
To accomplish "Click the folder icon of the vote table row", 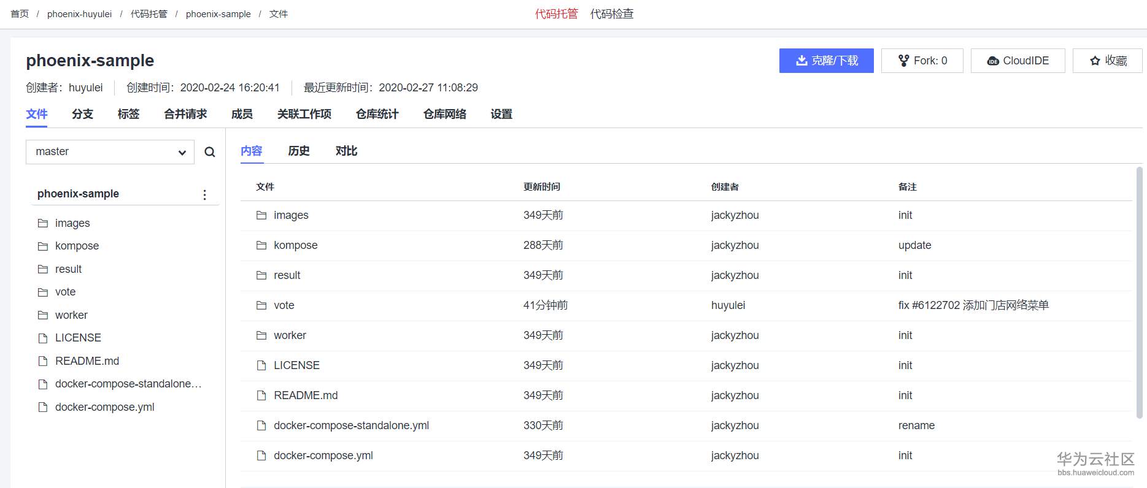I will click(261, 305).
